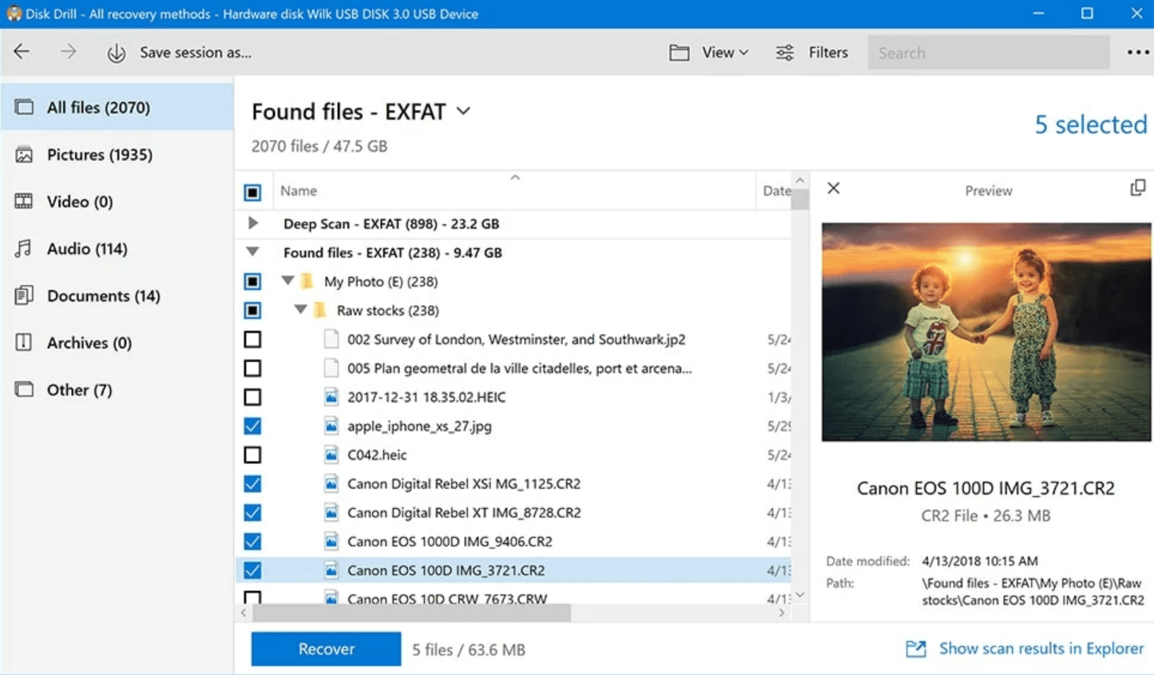Screen dimensions: 1154x675
Task: Check the checkbox for apple_iphone_xs_27.jpg
Action: [252, 426]
